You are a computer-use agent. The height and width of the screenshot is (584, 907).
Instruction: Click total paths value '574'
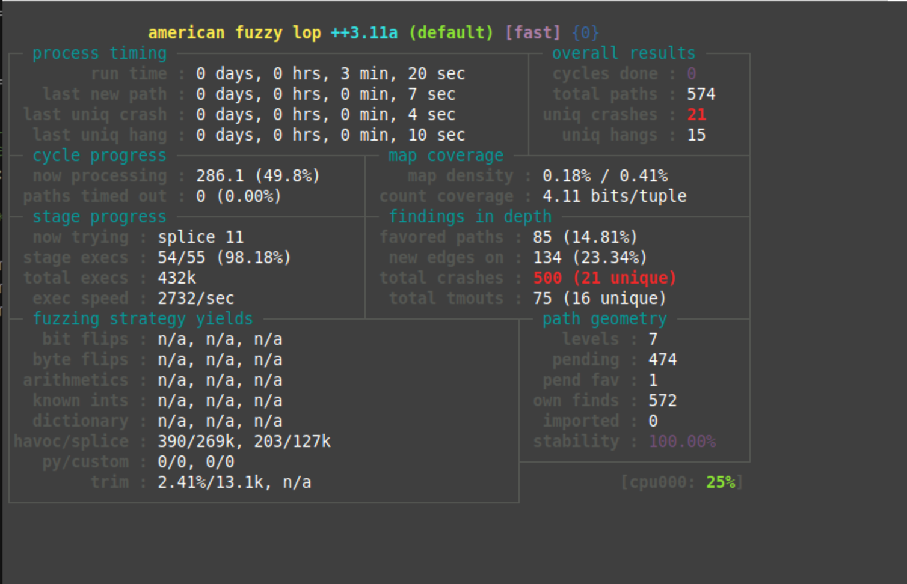[x=701, y=94]
